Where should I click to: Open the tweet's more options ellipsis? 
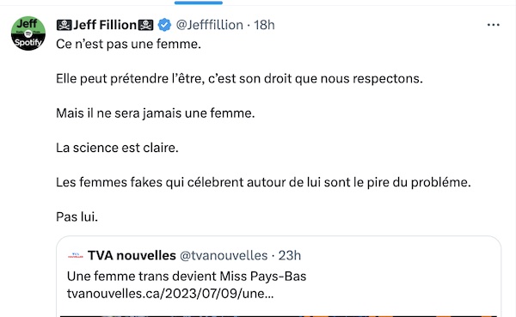click(x=494, y=25)
